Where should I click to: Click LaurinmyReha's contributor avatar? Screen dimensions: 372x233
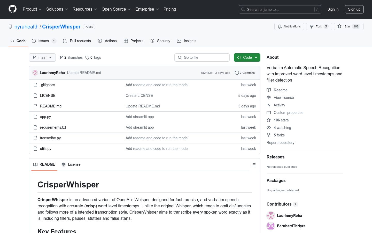point(271,216)
